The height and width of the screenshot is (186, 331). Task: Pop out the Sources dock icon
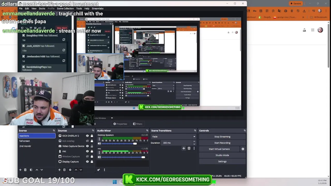93,131
